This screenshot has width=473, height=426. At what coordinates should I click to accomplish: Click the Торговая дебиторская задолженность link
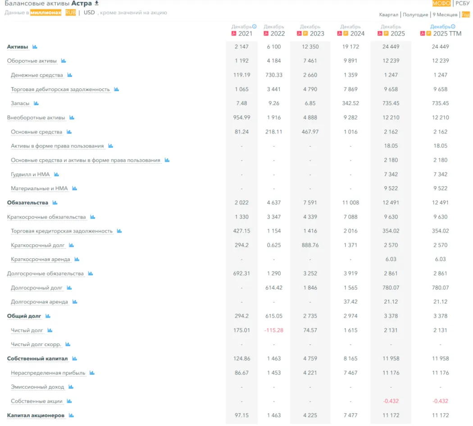(60, 89)
